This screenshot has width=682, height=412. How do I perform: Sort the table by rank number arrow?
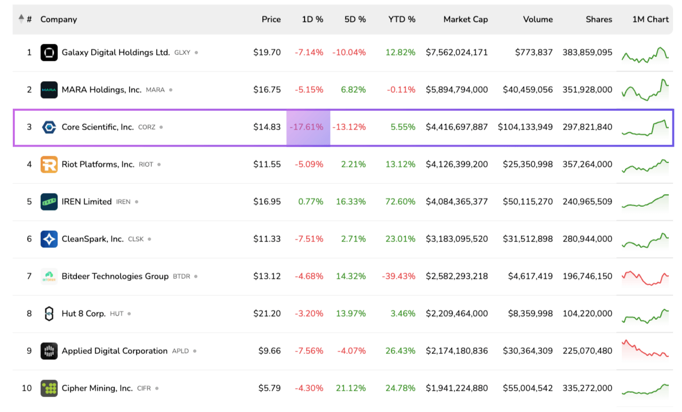21,19
